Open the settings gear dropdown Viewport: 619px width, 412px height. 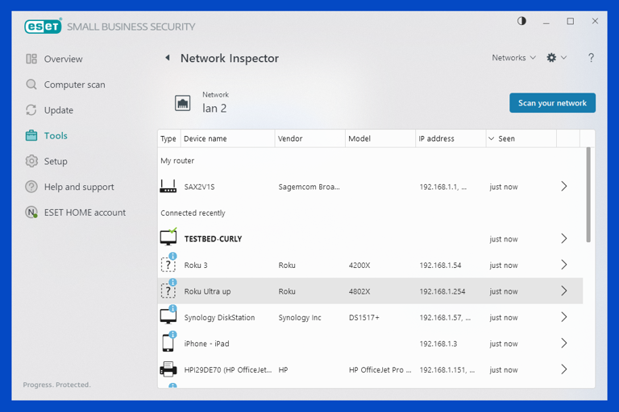click(556, 58)
